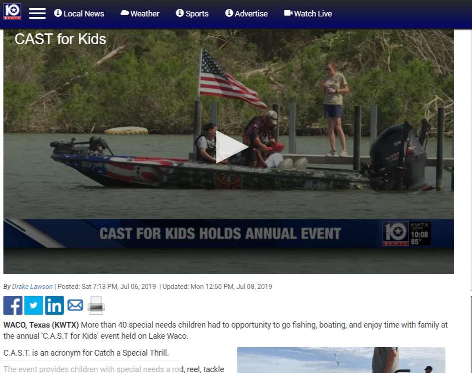
Task: Share the article on Twitter
Action: point(34,305)
